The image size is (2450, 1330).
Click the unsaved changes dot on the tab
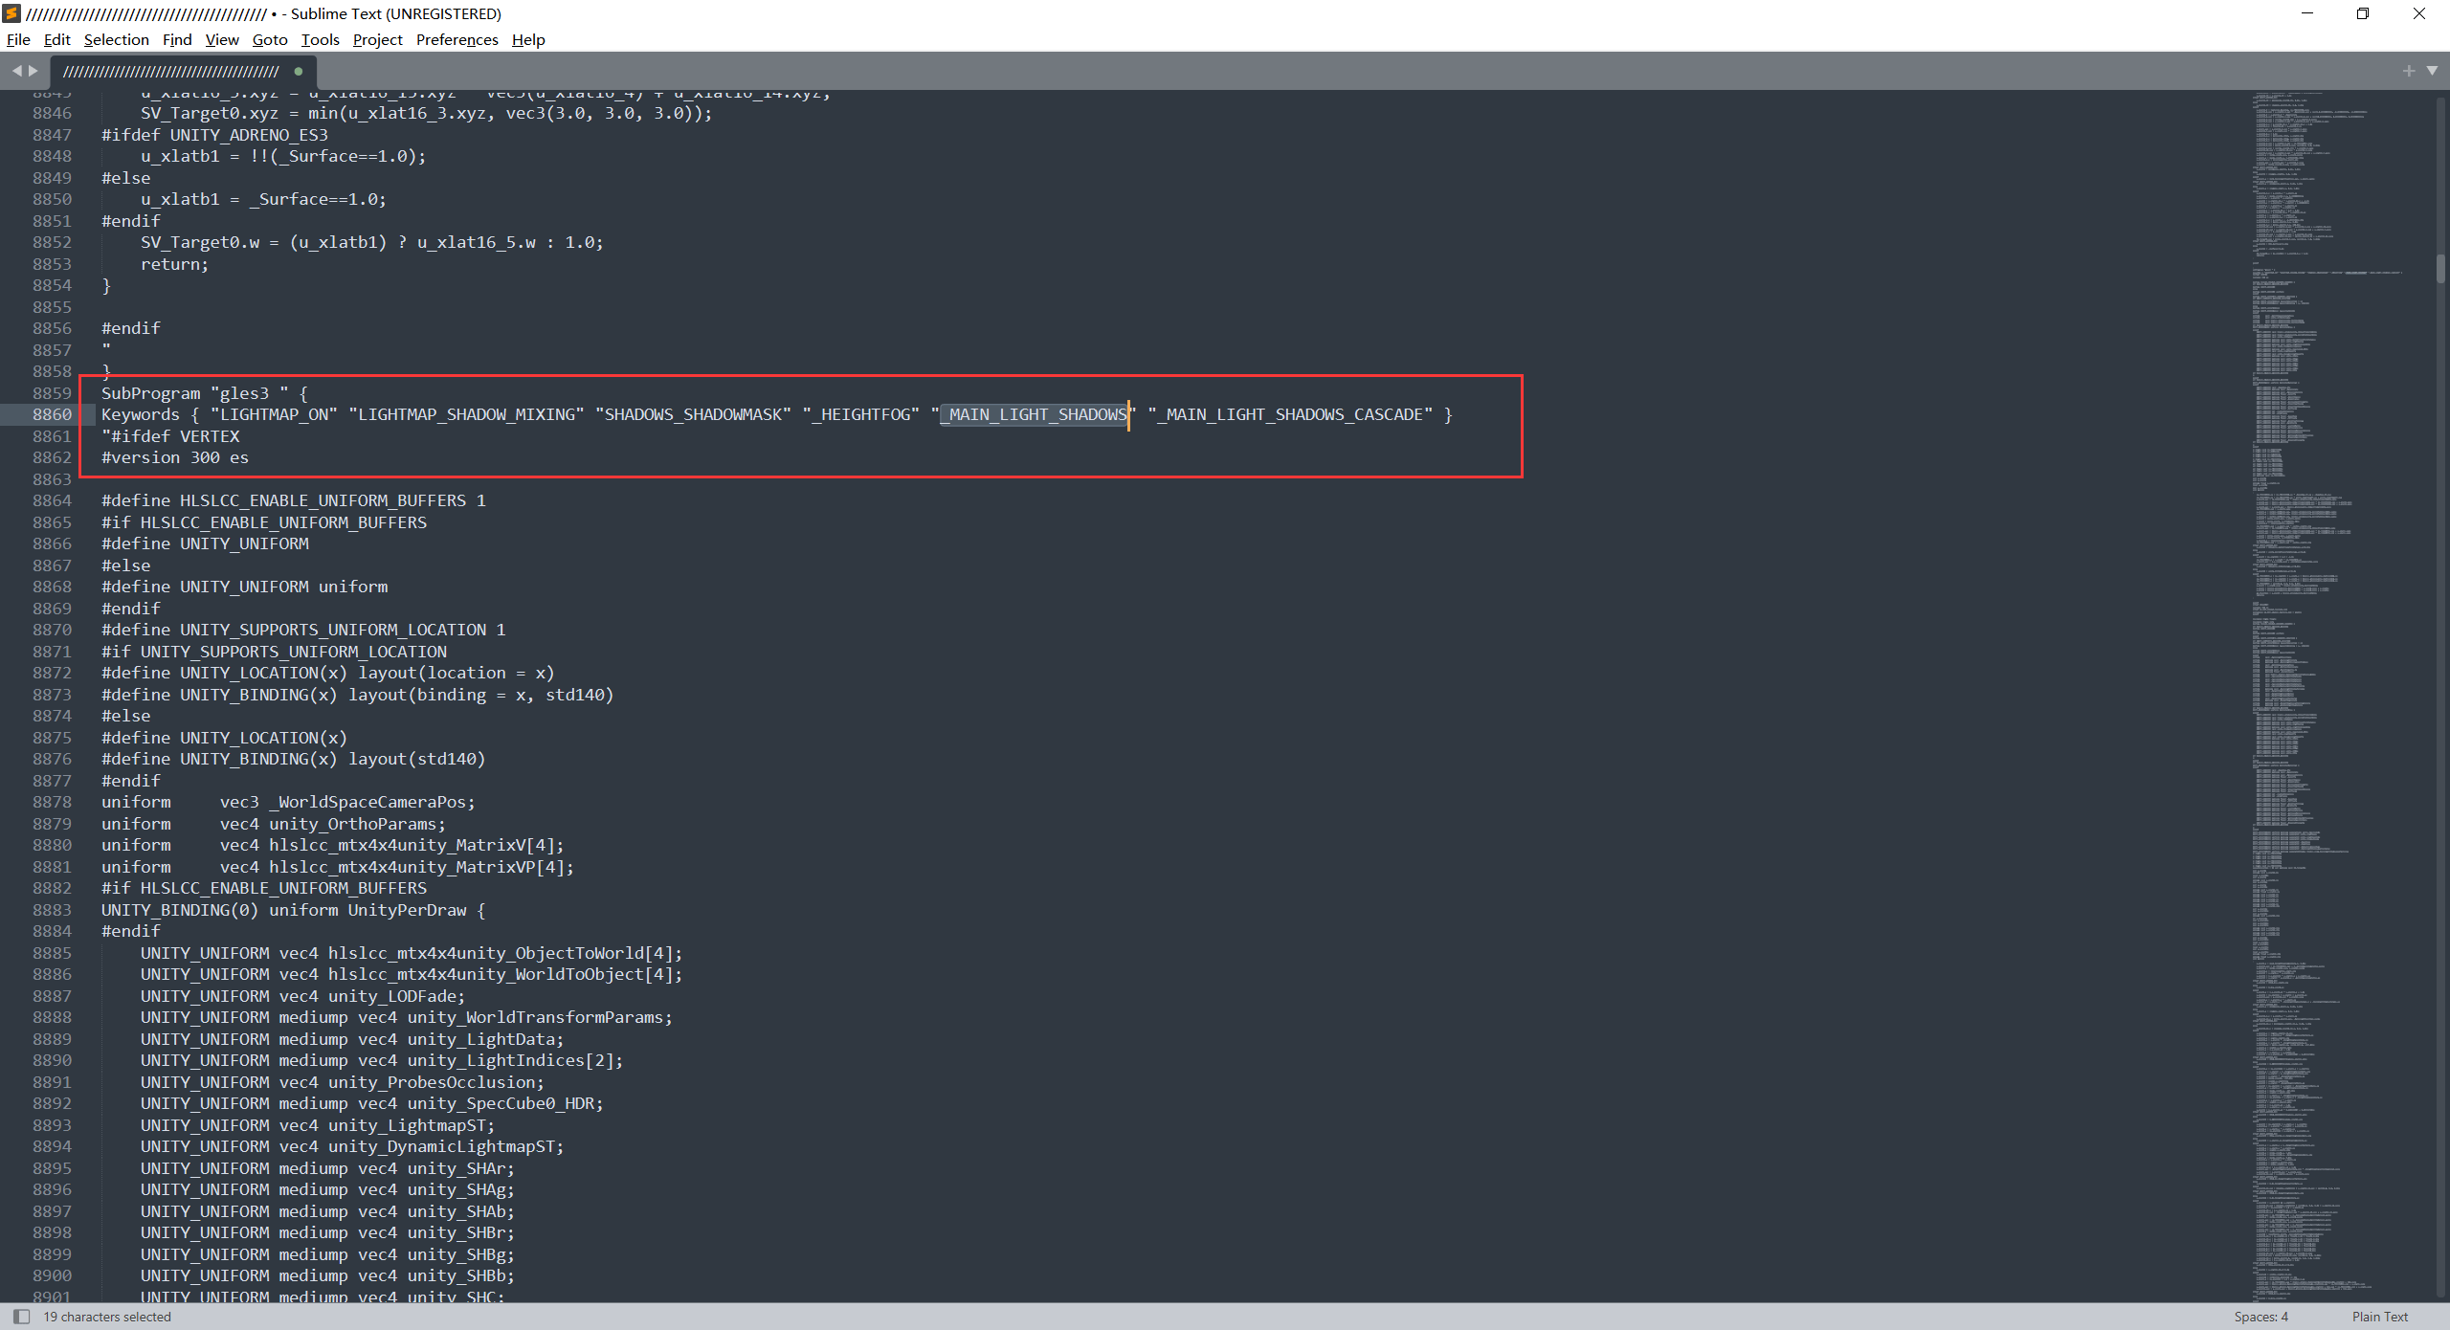point(299,71)
